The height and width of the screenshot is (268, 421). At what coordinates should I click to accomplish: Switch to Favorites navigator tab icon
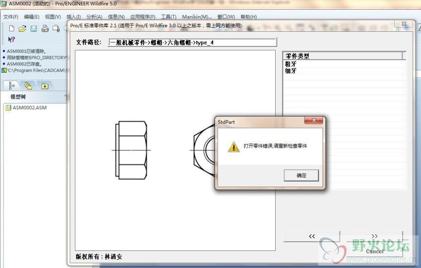pyautogui.click(x=45, y=86)
